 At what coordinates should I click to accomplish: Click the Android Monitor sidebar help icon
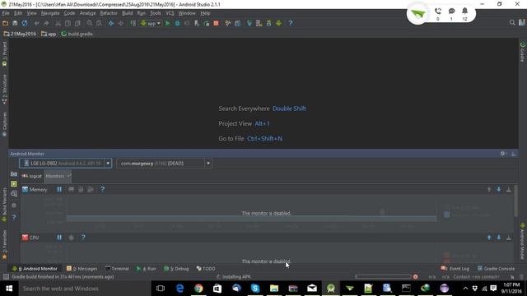[x=14, y=217]
